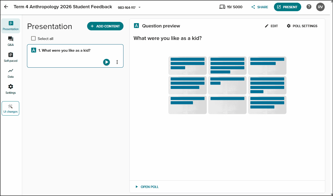333x196 pixels.
Task: Click the UI changes button
Action: click(10, 108)
